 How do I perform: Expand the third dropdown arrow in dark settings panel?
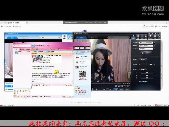point(154,49)
